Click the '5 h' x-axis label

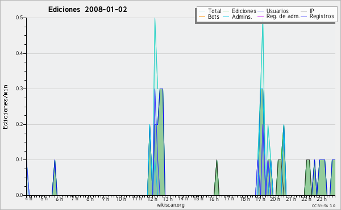click(x=44, y=199)
